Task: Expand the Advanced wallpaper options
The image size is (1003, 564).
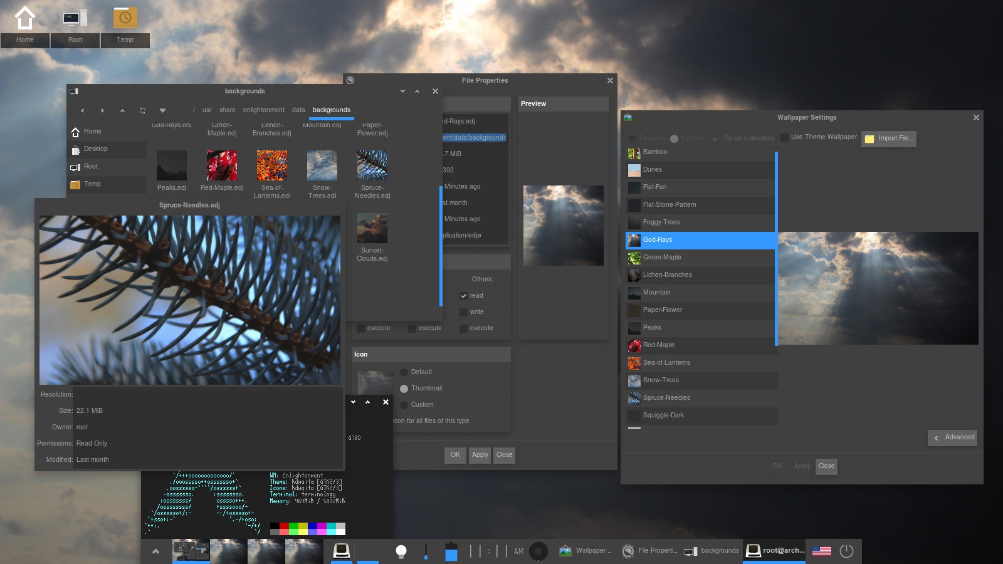Action: click(x=953, y=437)
